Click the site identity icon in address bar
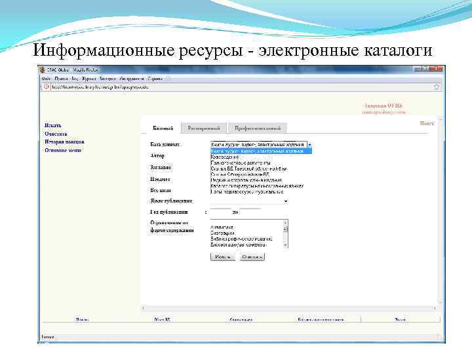472x354 pixels. pyautogui.click(x=47, y=87)
